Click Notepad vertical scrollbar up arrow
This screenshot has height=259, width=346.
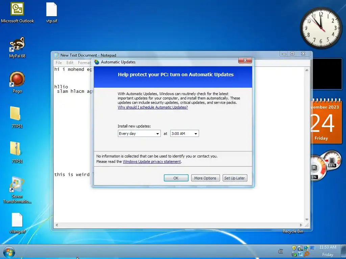pos(307,70)
